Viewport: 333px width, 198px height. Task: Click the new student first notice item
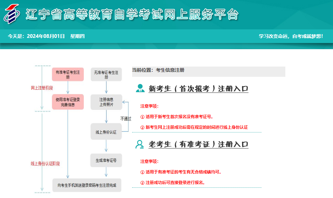(177, 117)
